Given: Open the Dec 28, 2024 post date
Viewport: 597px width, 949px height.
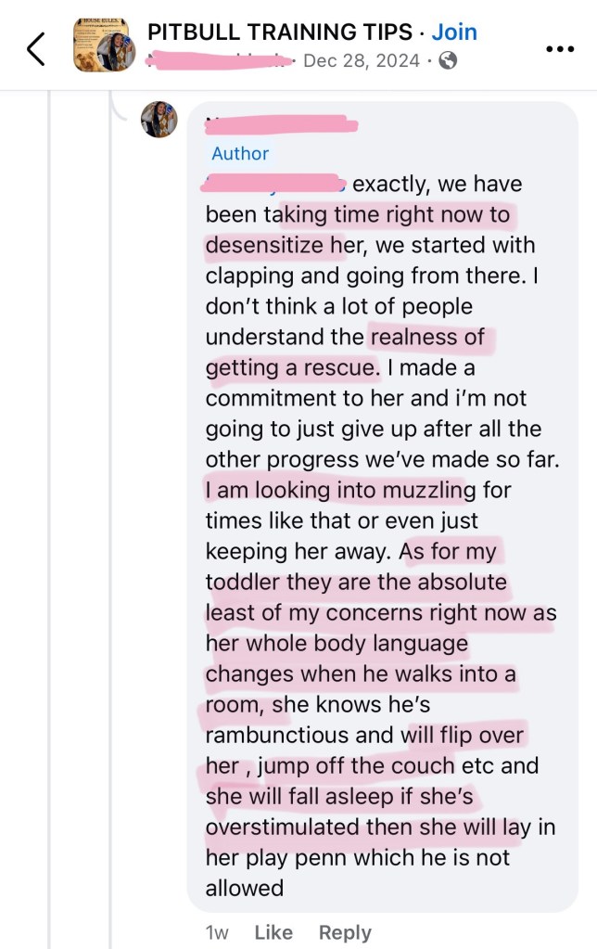Looking at the screenshot, I should (x=363, y=61).
